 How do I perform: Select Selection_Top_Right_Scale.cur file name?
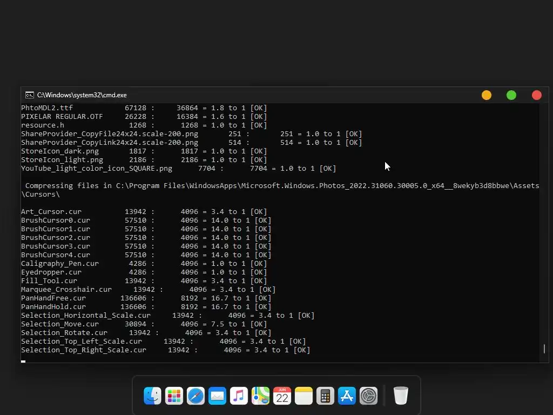(84, 350)
